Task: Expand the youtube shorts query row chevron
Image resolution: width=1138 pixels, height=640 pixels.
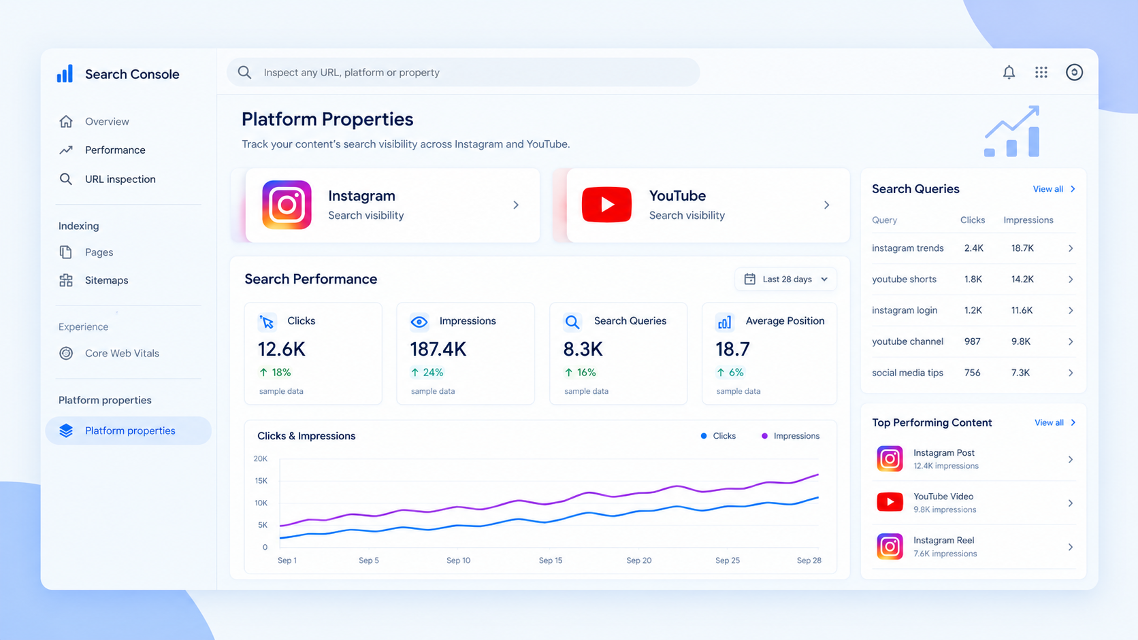Action: pyautogui.click(x=1071, y=280)
